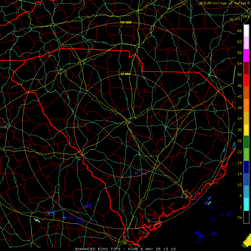Click the legend value "6"
Viewport: 251px width, 251px height.
click(x=241, y=196)
